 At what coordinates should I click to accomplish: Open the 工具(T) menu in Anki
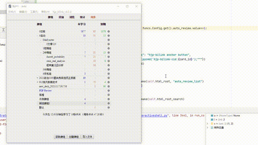[x=34, y=12]
